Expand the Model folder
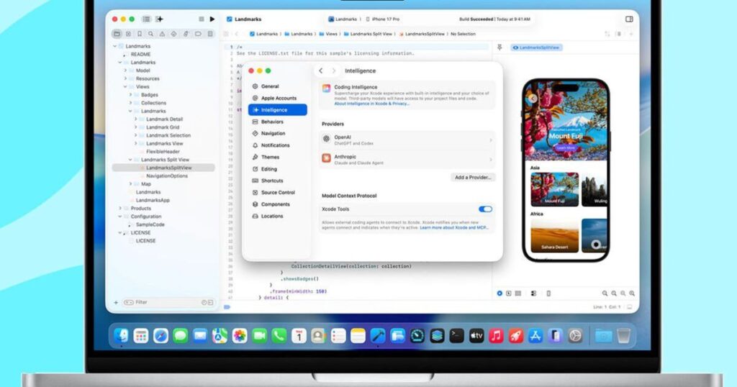This screenshot has height=387, width=737. click(125, 70)
